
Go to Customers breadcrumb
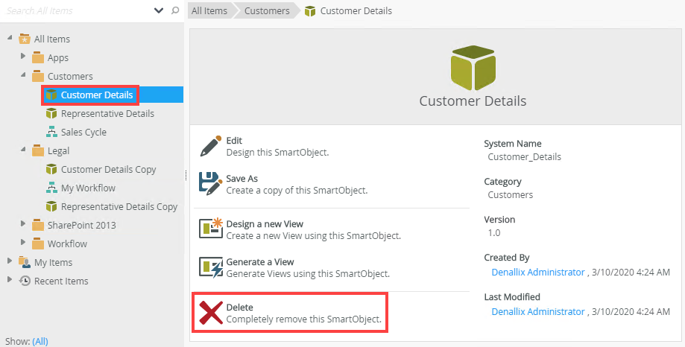tap(267, 10)
